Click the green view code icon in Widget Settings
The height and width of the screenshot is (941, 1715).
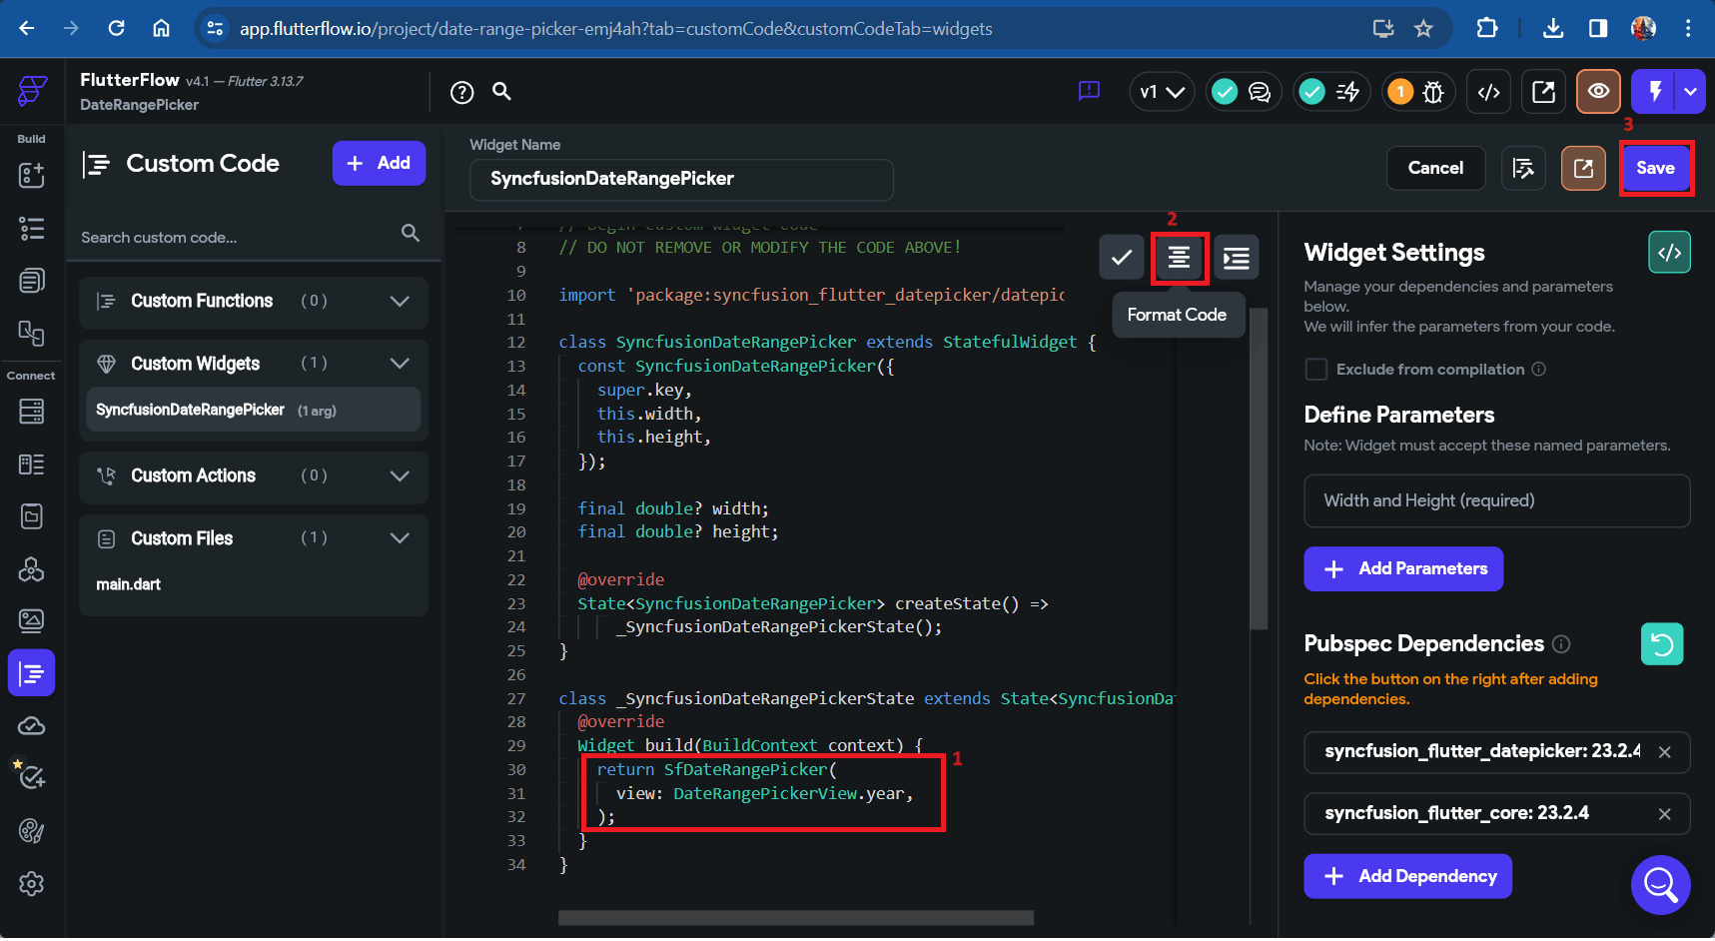[x=1669, y=252]
